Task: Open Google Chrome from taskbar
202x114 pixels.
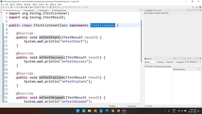Action: pos(113,111)
